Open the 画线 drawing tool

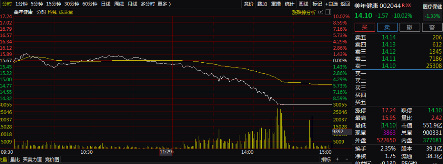tap(303, 4)
